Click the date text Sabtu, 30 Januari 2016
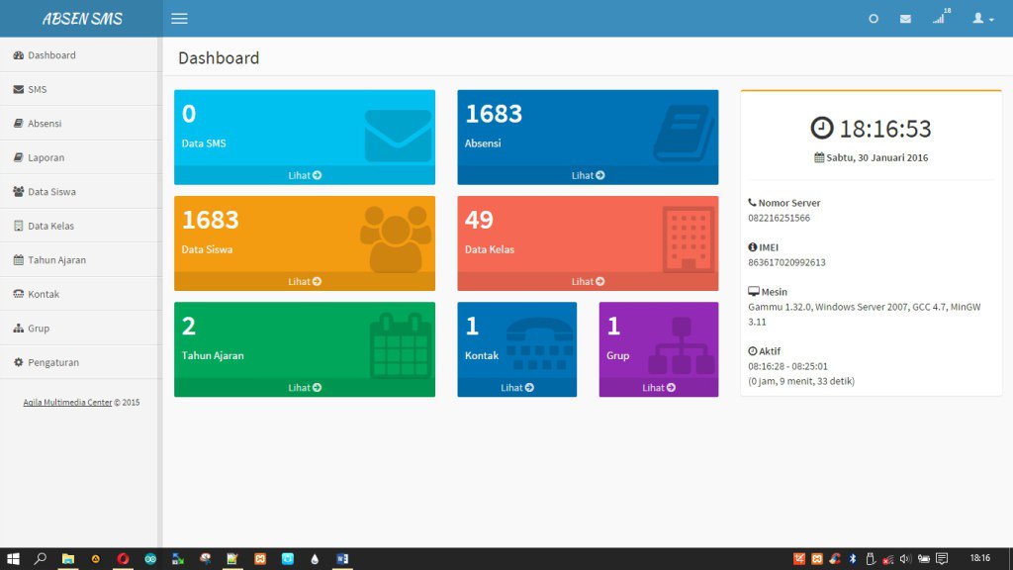Image resolution: width=1013 pixels, height=570 pixels. pos(876,157)
